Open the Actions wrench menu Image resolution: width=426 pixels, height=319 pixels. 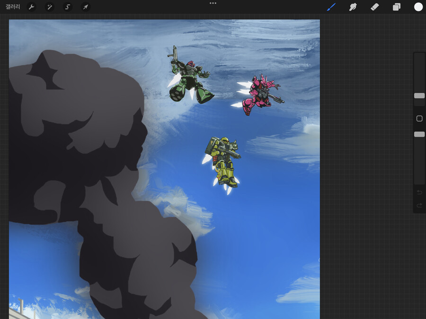[x=32, y=7]
